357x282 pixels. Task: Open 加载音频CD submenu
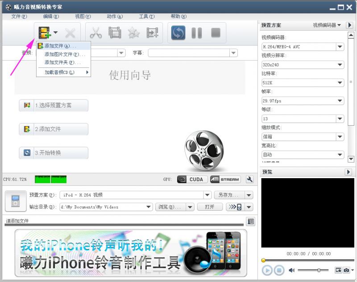[64, 73]
